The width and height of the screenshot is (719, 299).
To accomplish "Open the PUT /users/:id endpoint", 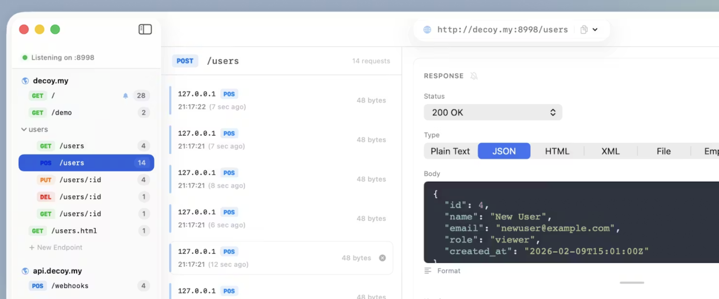I will click(86, 180).
